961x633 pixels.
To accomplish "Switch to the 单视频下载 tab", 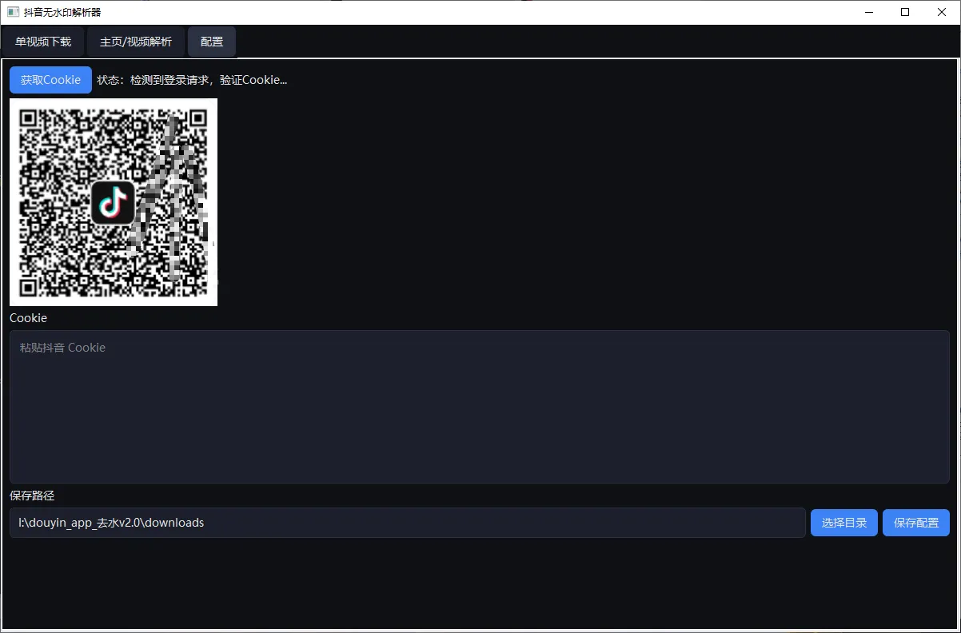I will (43, 41).
